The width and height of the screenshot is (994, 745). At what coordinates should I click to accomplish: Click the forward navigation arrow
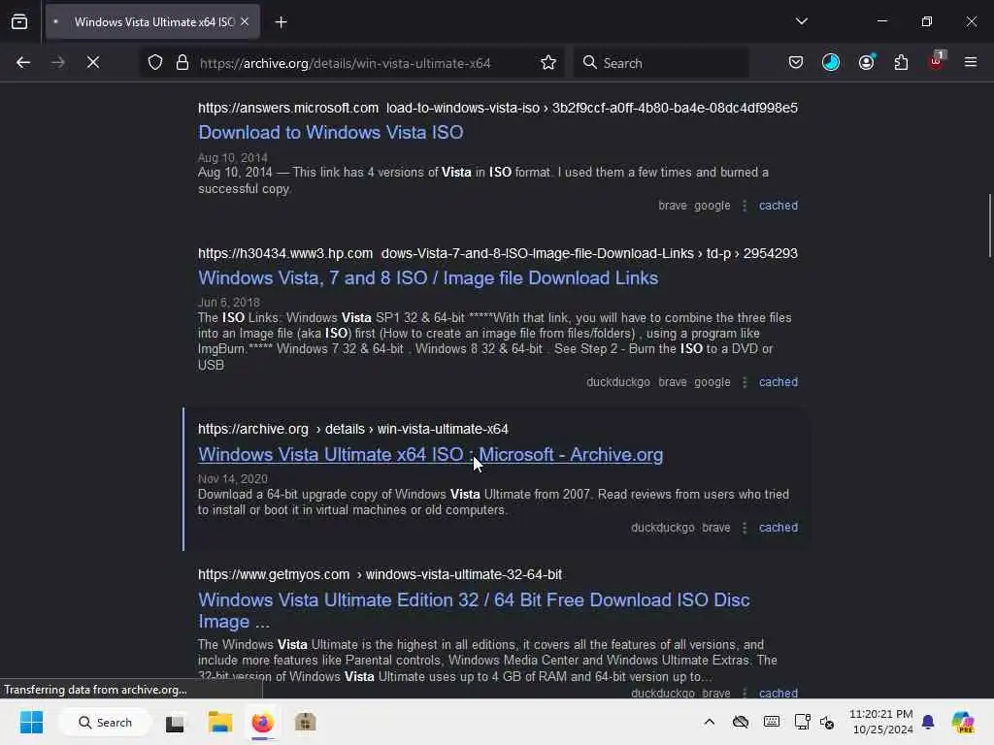point(57,62)
